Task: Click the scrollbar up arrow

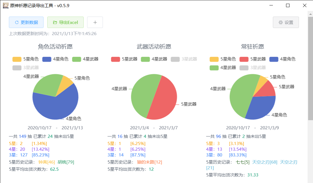Action: tap(310, 14)
